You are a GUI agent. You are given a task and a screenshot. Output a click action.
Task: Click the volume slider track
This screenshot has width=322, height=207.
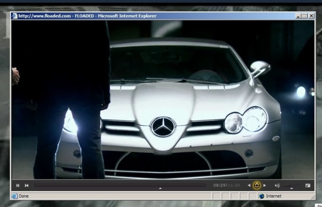coord(291,185)
